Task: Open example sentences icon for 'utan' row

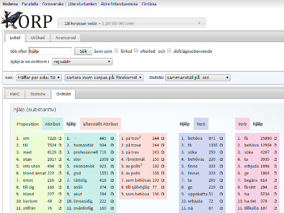Action: tap(60, 159)
